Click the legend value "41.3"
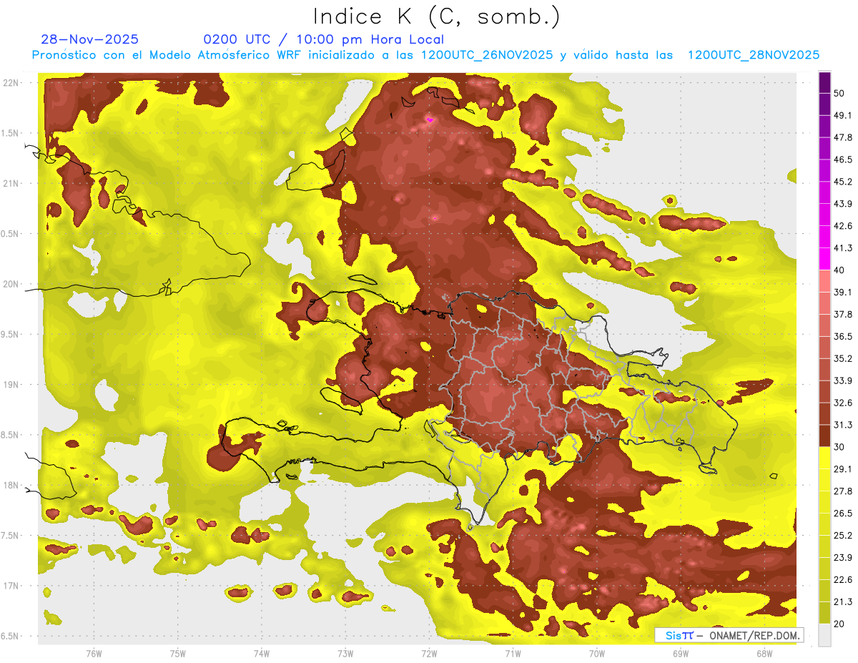The width and height of the screenshot is (858, 663). click(x=843, y=248)
